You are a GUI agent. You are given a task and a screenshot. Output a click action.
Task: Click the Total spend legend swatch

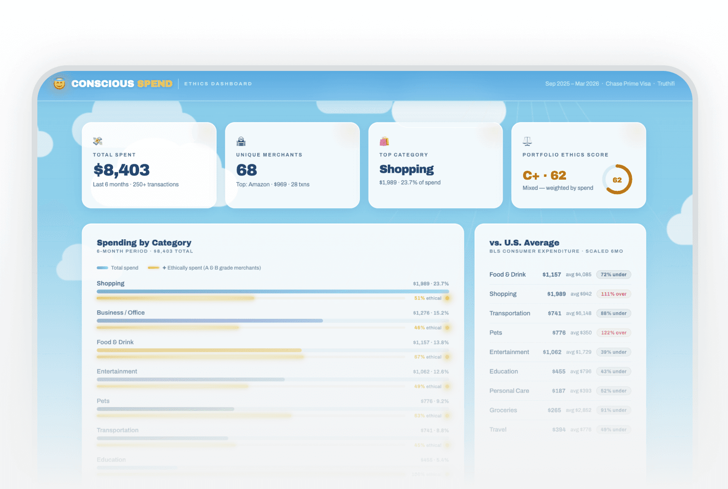coord(102,268)
